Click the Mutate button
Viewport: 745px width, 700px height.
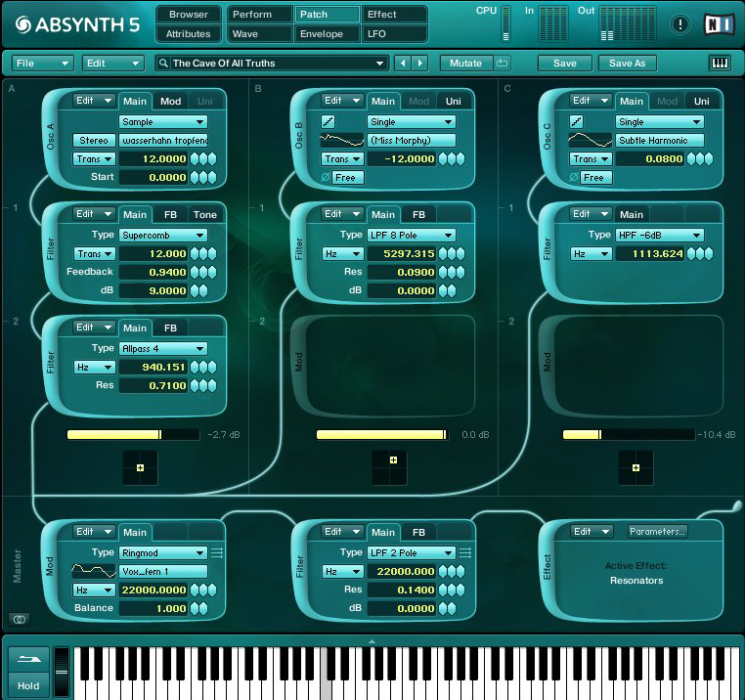[465, 64]
